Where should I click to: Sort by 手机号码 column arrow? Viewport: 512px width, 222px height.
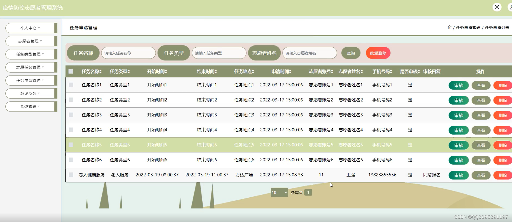point(391,71)
